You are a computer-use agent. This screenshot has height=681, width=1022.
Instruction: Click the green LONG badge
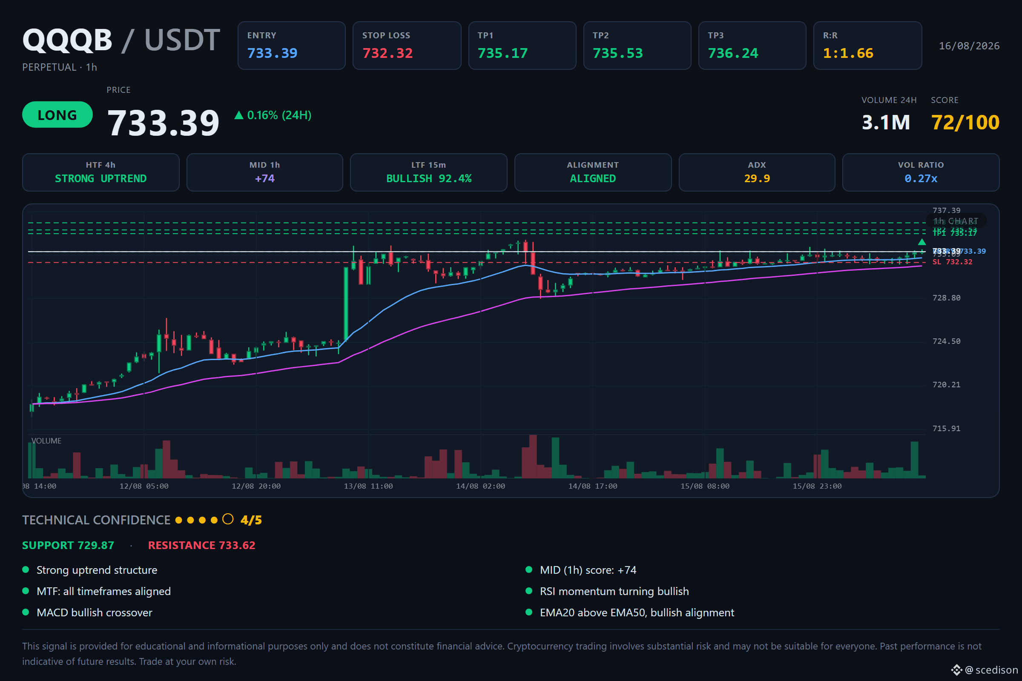(x=57, y=114)
